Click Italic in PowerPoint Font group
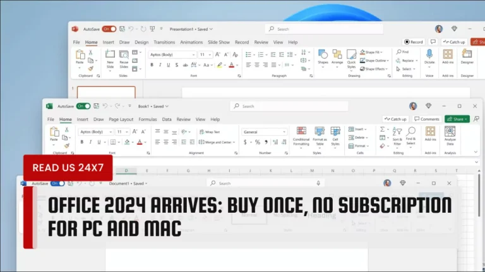485x272 pixels. click(160, 65)
